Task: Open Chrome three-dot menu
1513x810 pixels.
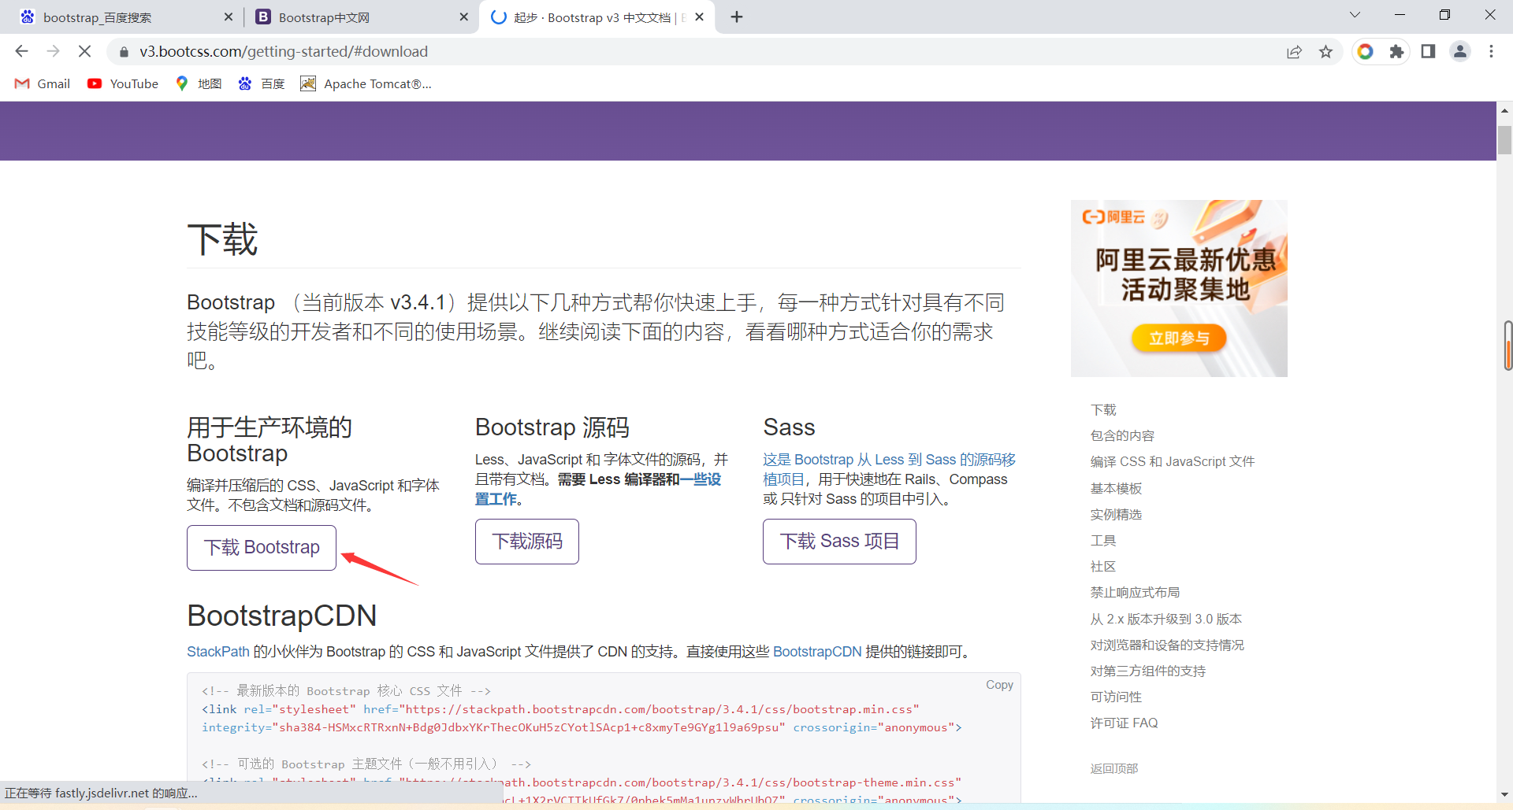Action: (1491, 51)
